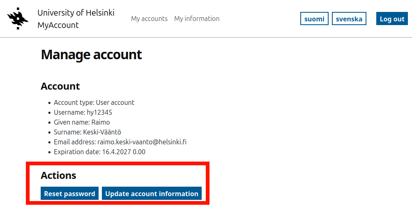Click the Given name: Raimo entry
Screen dimensions: 412x206
point(82,122)
